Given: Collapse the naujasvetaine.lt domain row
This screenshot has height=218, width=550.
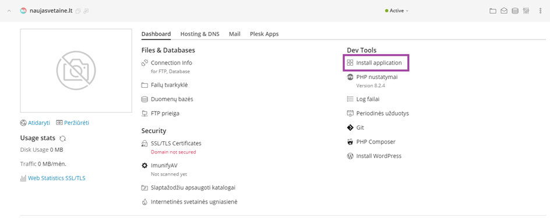Looking at the screenshot, I should 9,11.
